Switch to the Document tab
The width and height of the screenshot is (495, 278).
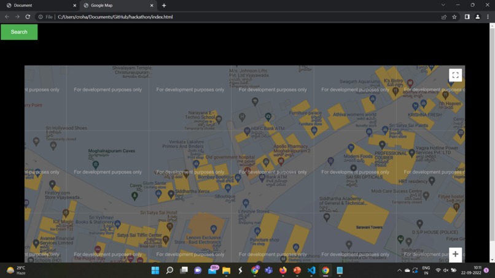point(39,6)
